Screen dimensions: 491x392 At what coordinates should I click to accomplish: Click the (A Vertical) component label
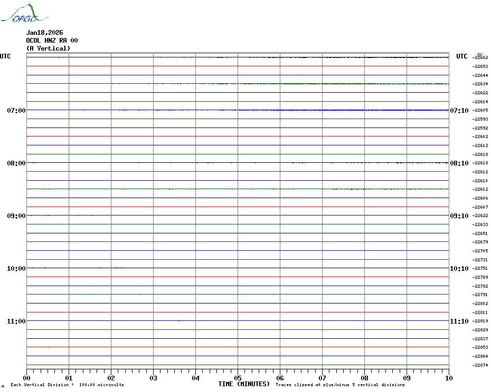[48, 48]
